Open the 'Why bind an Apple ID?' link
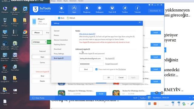This screenshot has width=194, height=109. [x=87, y=34]
